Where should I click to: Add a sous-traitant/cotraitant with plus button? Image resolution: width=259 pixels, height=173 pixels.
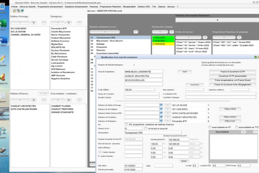point(58,100)
